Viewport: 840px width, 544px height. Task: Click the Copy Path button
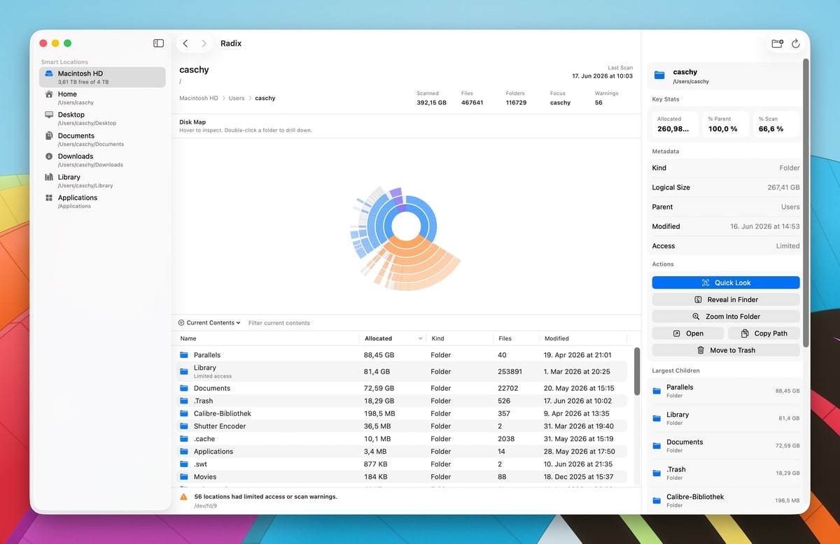tap(764, 334)
